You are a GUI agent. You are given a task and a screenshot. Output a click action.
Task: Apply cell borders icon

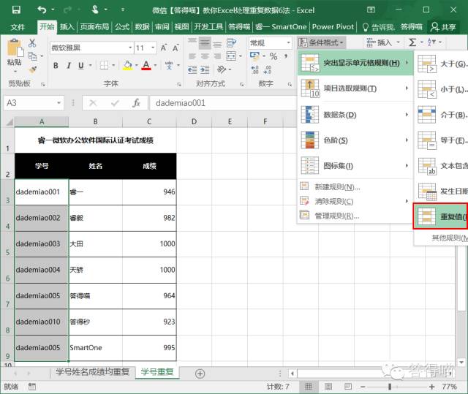(x=104, y=65)
